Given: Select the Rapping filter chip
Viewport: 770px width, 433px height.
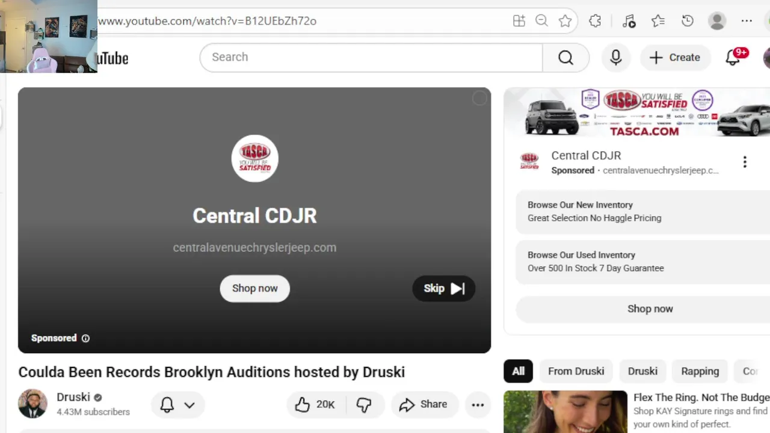Looking at the screenshot, I should [x=700, y=372].
